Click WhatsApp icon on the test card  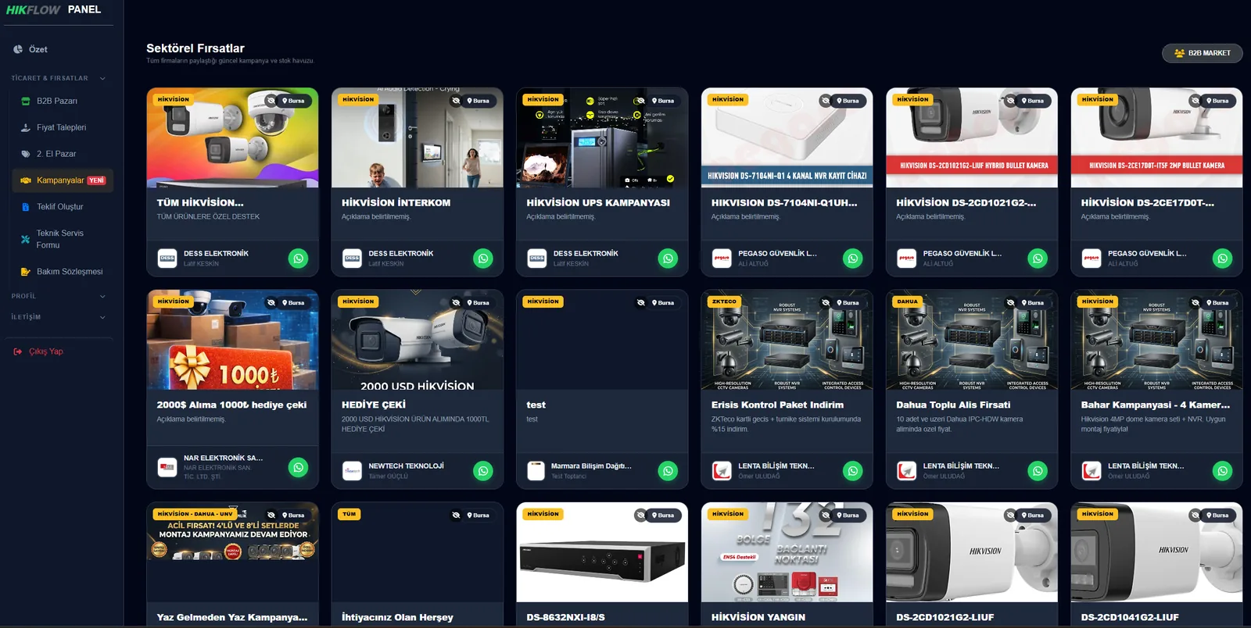click(668, 471)
